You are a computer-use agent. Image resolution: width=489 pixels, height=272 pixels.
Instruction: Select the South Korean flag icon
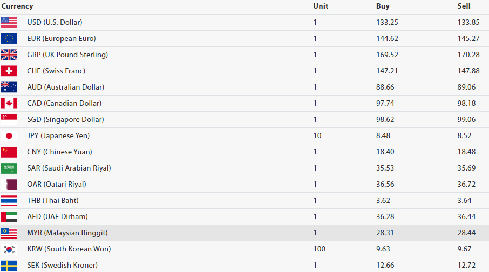point(9,249)
